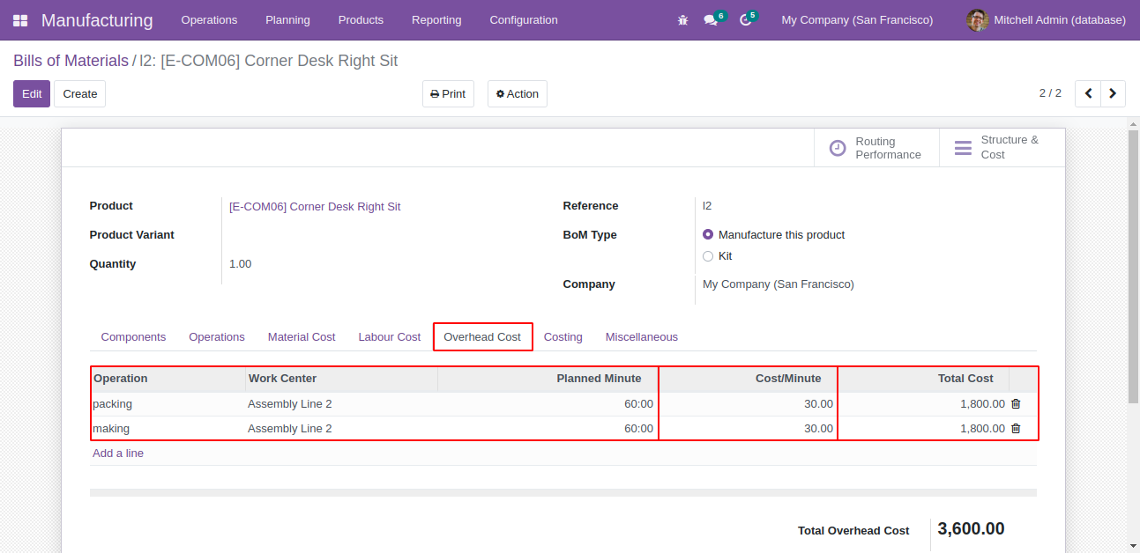
Task: Open the Configuration menu
Action: (524, 20)
